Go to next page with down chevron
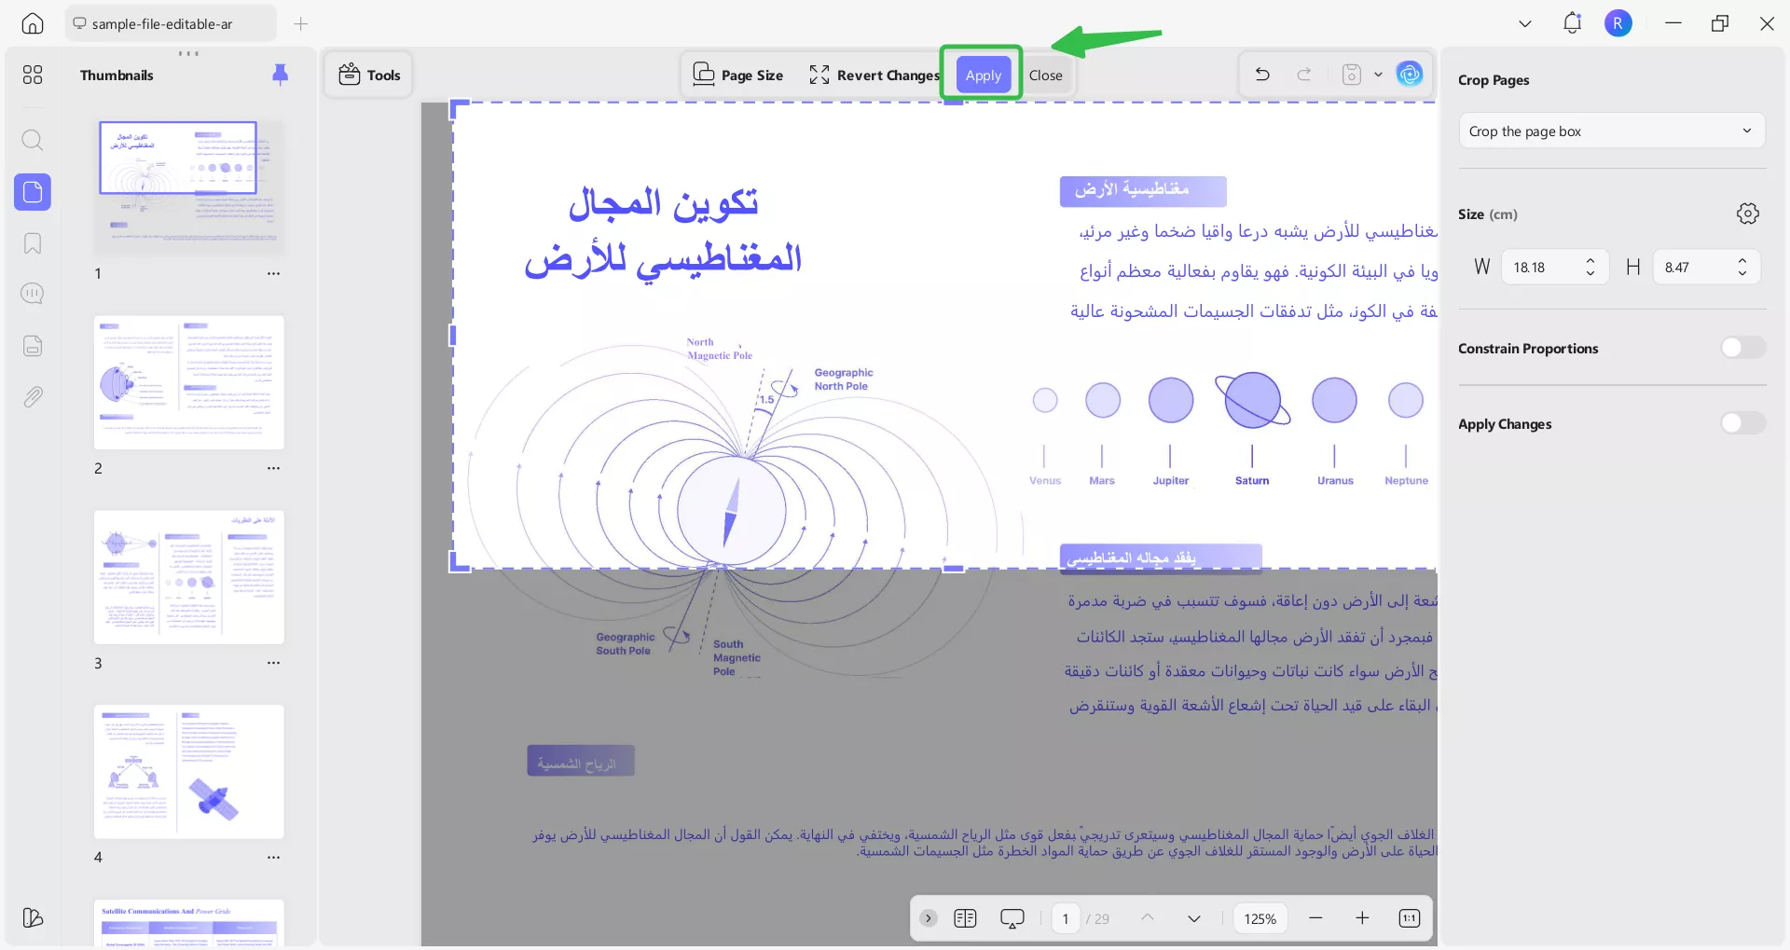1790x950 pixels. pyautogui.click(x=1194, y=918)
